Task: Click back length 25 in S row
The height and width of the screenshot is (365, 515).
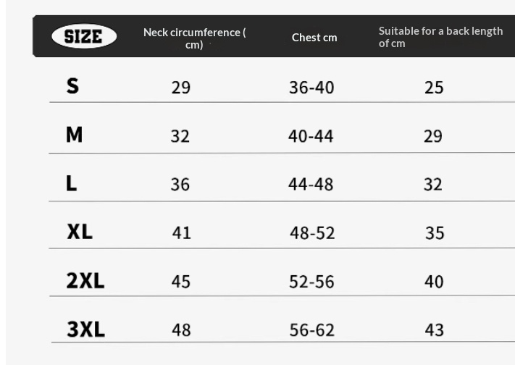Action: [434, 88]
